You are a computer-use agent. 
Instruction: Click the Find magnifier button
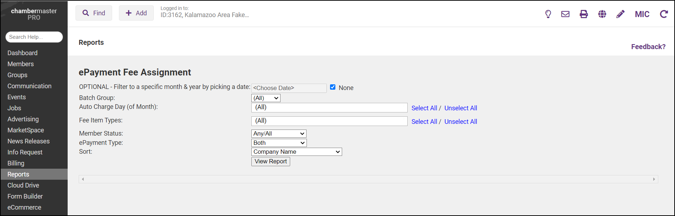point(94,13)
